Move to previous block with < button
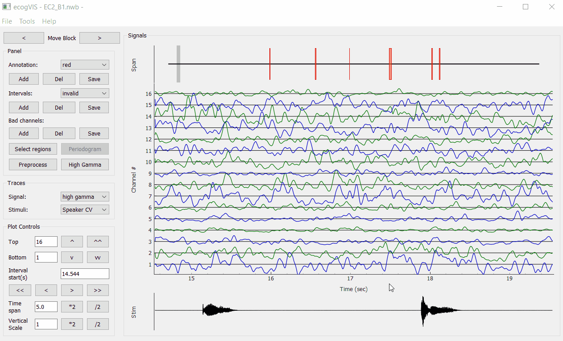Viewport: 563px width, 341px height. click(x=24, y=38)
